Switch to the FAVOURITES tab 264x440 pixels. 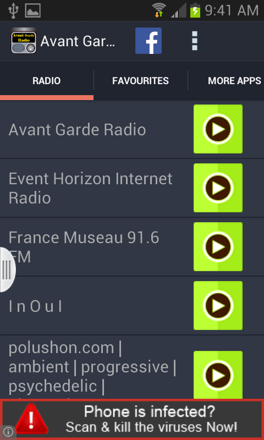click(141, 81)
